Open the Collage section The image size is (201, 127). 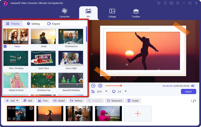tap(112, 13)
